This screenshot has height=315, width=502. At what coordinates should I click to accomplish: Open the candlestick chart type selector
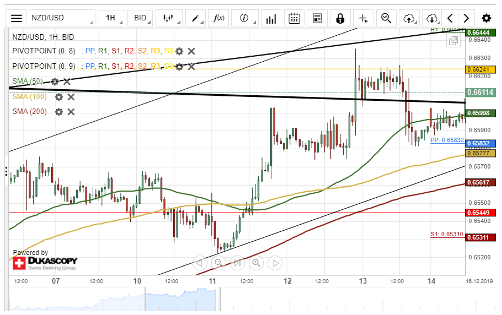[169, 18]
